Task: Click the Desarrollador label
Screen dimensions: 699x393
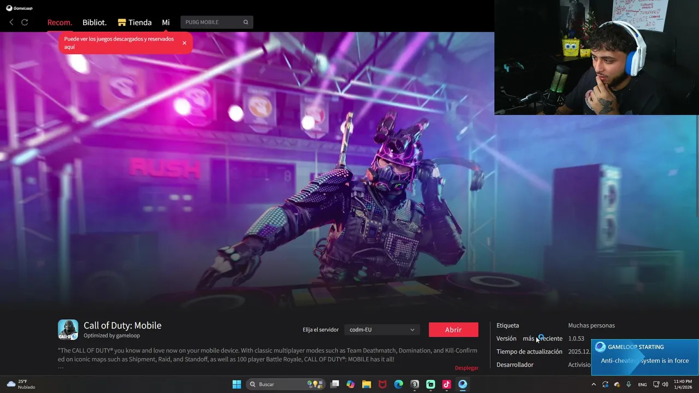Action: tap(515, 365)
